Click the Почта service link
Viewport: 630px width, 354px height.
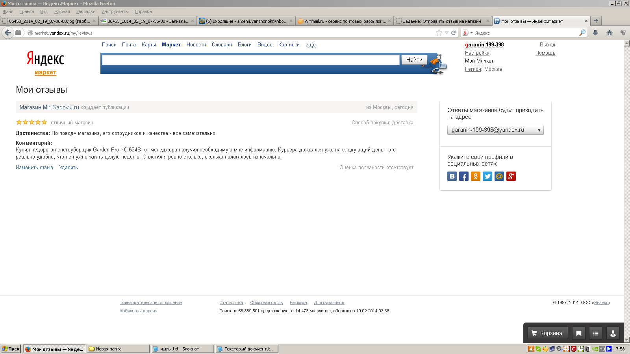click(x=129, y=45)
